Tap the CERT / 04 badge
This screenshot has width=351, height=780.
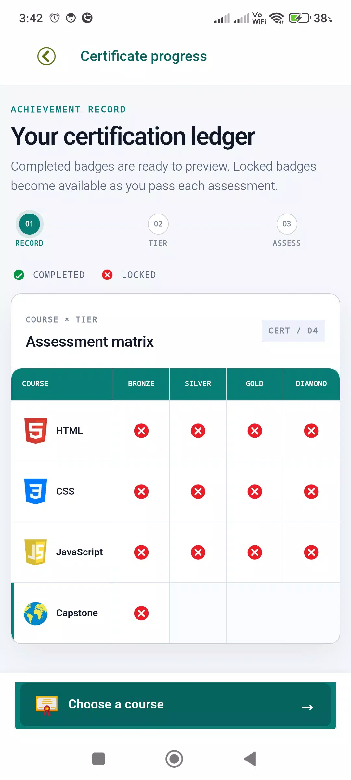(293, 331)
